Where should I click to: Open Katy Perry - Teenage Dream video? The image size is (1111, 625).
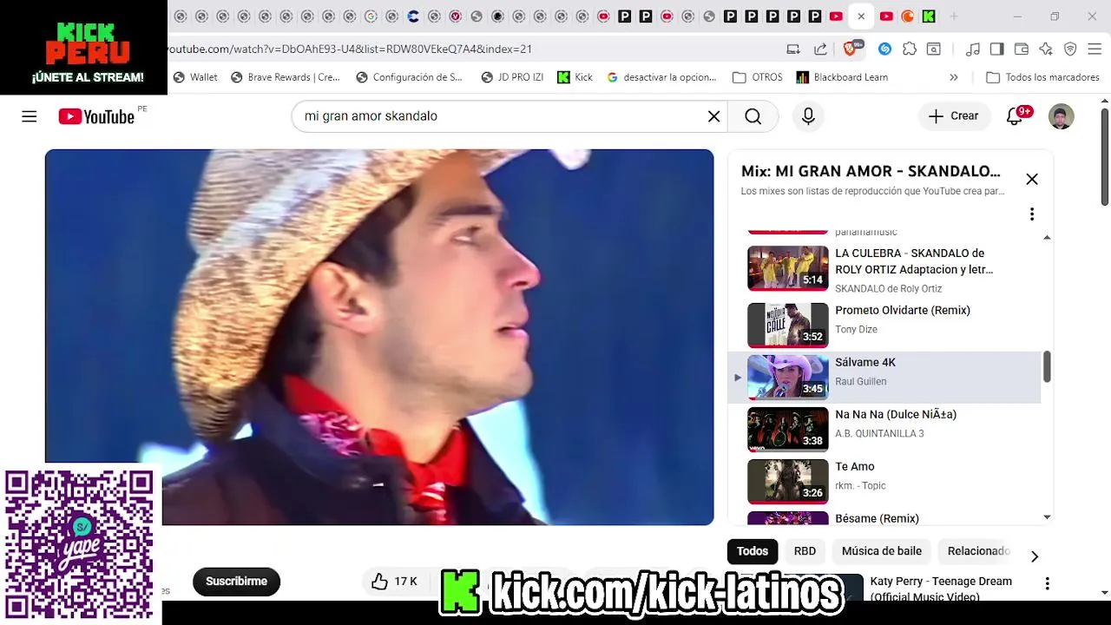941,588
